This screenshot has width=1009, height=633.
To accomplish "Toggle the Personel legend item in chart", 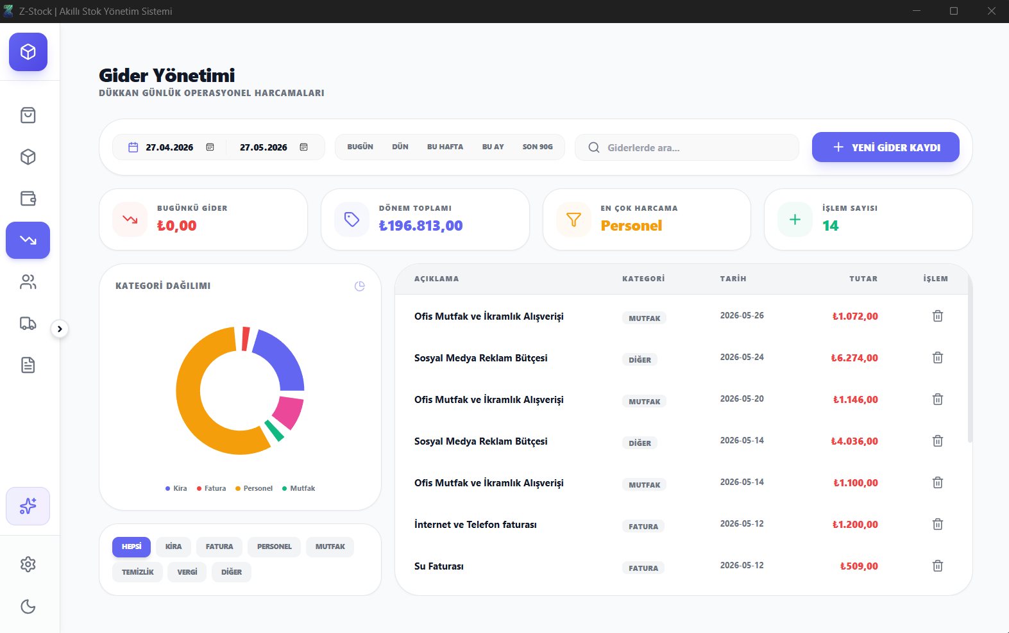I will [254, 488].
